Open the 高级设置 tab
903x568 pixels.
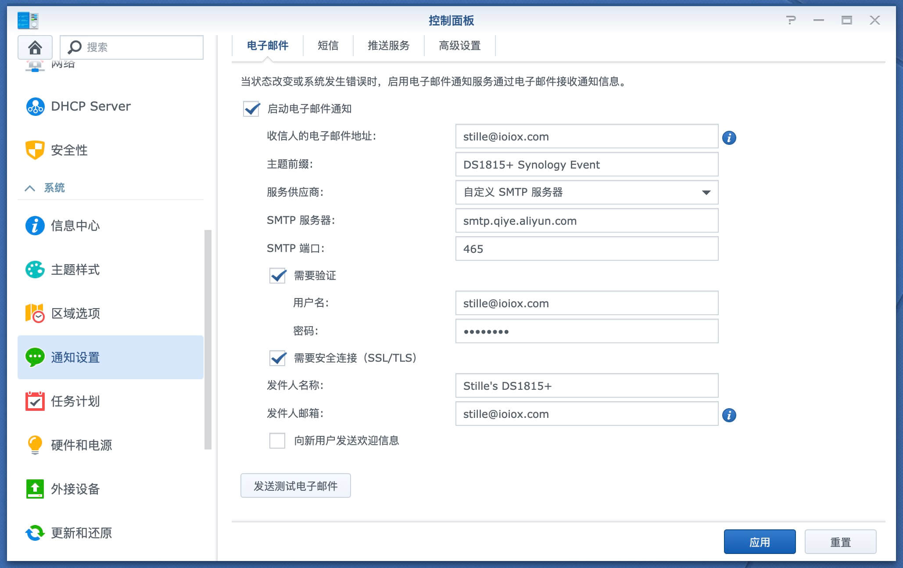[460, 46]
